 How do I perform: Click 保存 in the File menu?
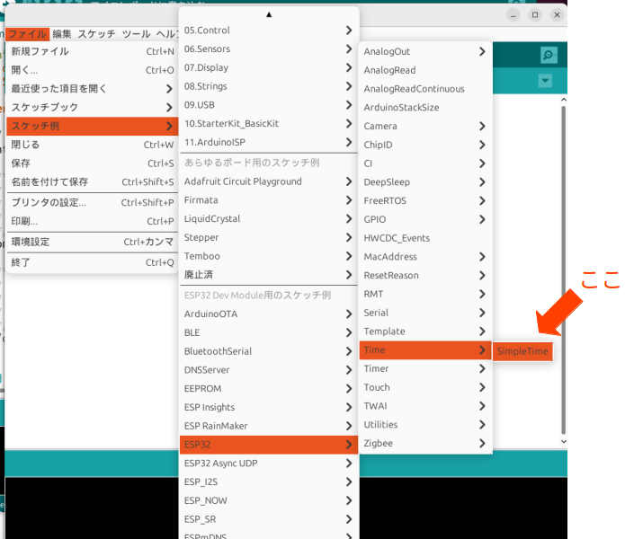click(92, 163)
